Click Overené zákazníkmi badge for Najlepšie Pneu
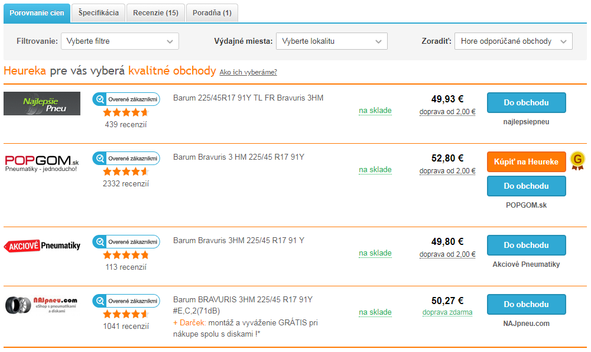Viewport: 591px width, 352px height. (x=126, y=99)
